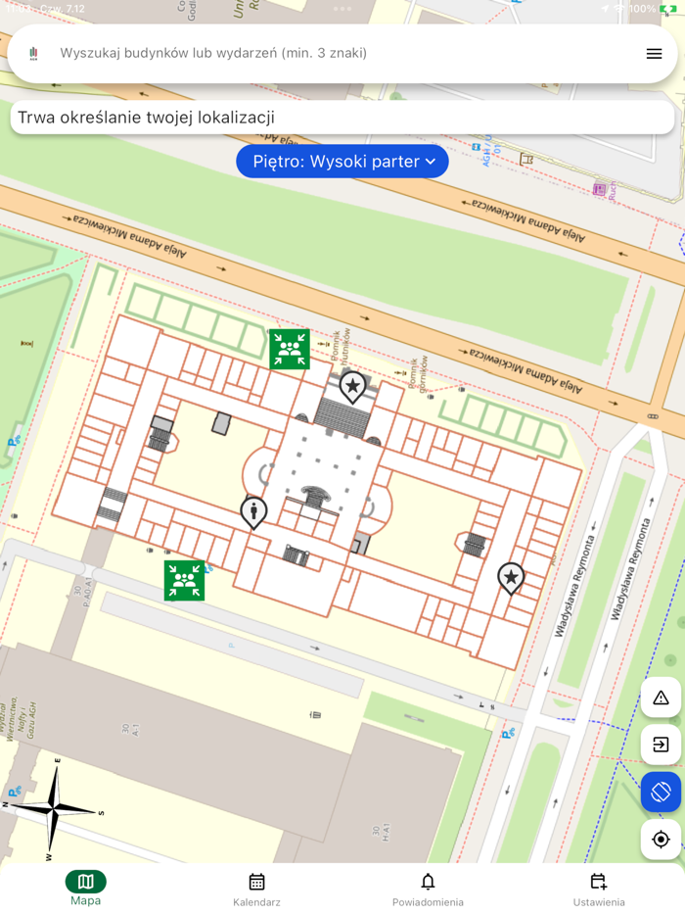
Task: Open the floor selector 'Piętro: Wysoki parter'
Action: (342, 162)
